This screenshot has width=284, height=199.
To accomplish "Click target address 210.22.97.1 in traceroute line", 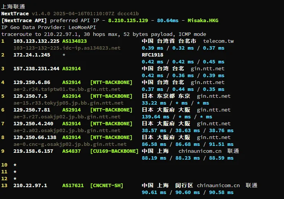I will [x=61, y=34].
